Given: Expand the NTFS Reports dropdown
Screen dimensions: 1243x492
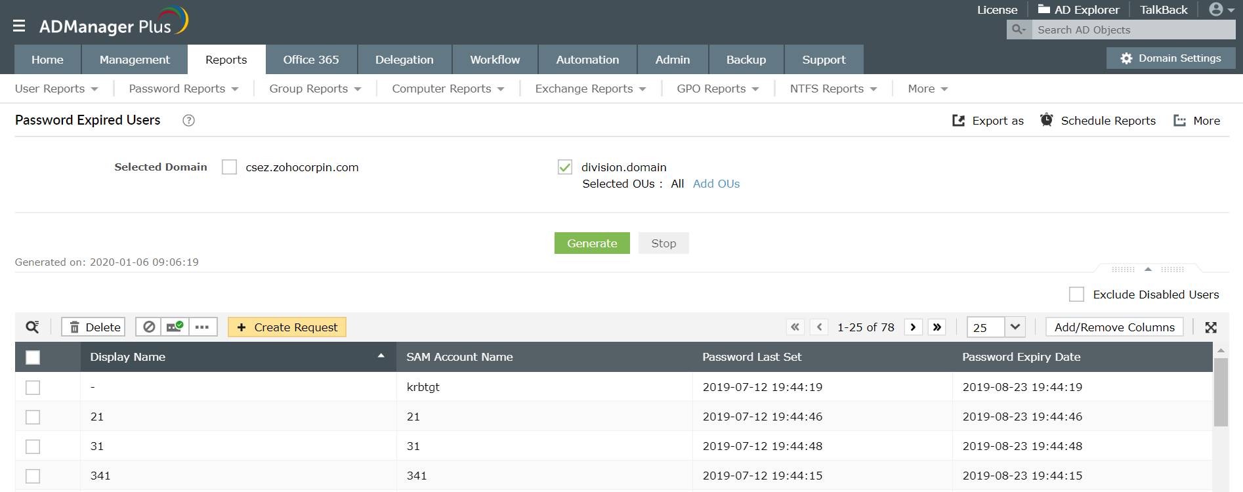Looking at the screenshot, I should click(x=833, y=89).
